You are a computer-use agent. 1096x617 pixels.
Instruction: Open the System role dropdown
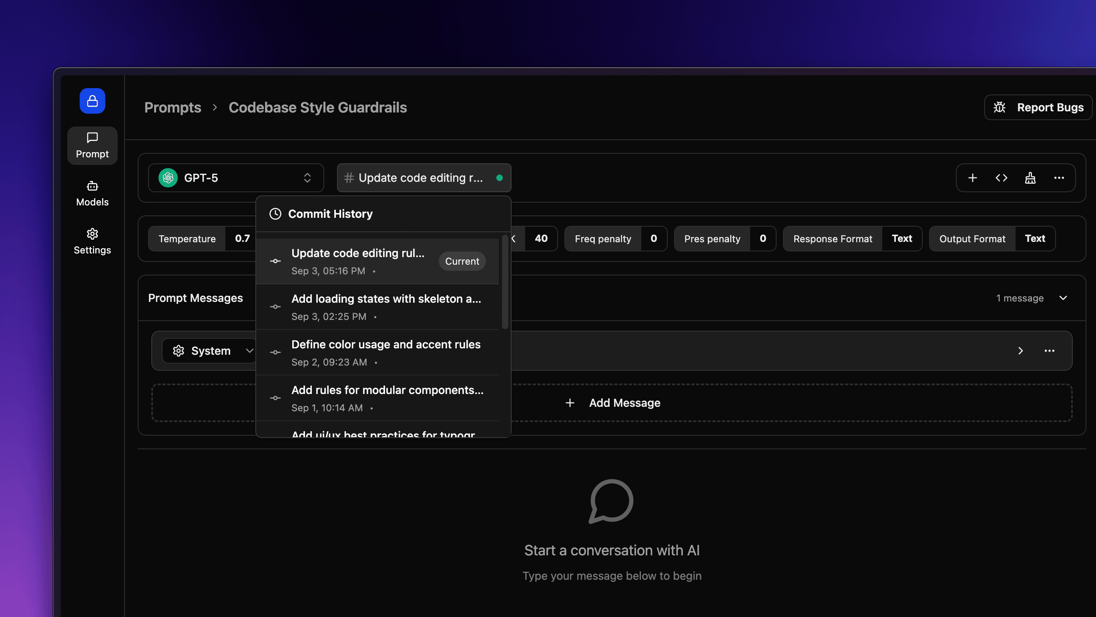click(211, 351)
